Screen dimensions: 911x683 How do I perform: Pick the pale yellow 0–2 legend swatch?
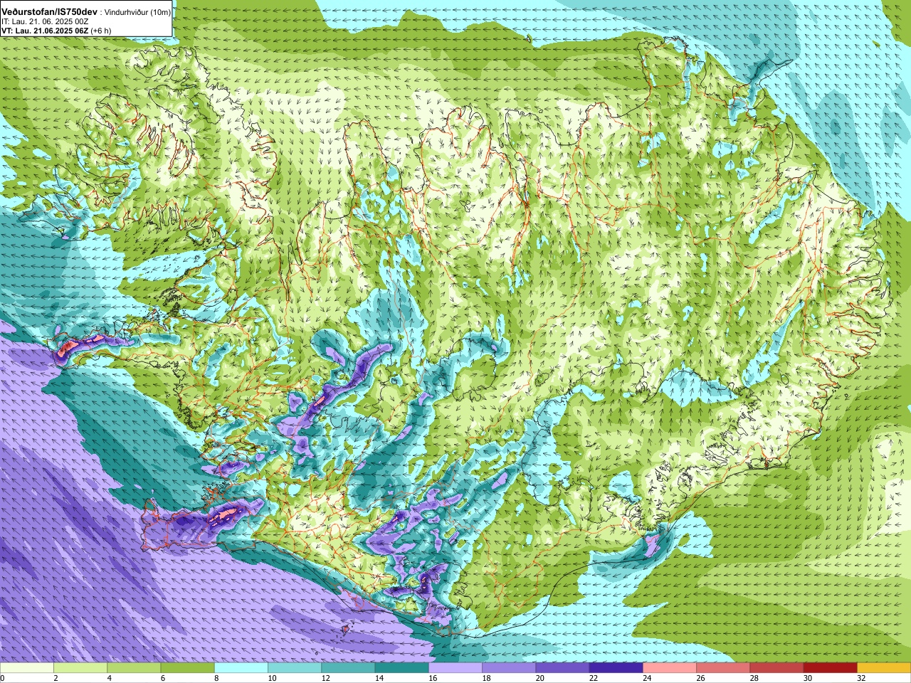[27, 668]
